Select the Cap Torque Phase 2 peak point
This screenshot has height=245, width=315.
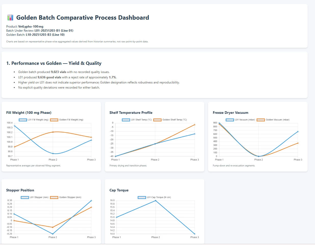point(156,201)
